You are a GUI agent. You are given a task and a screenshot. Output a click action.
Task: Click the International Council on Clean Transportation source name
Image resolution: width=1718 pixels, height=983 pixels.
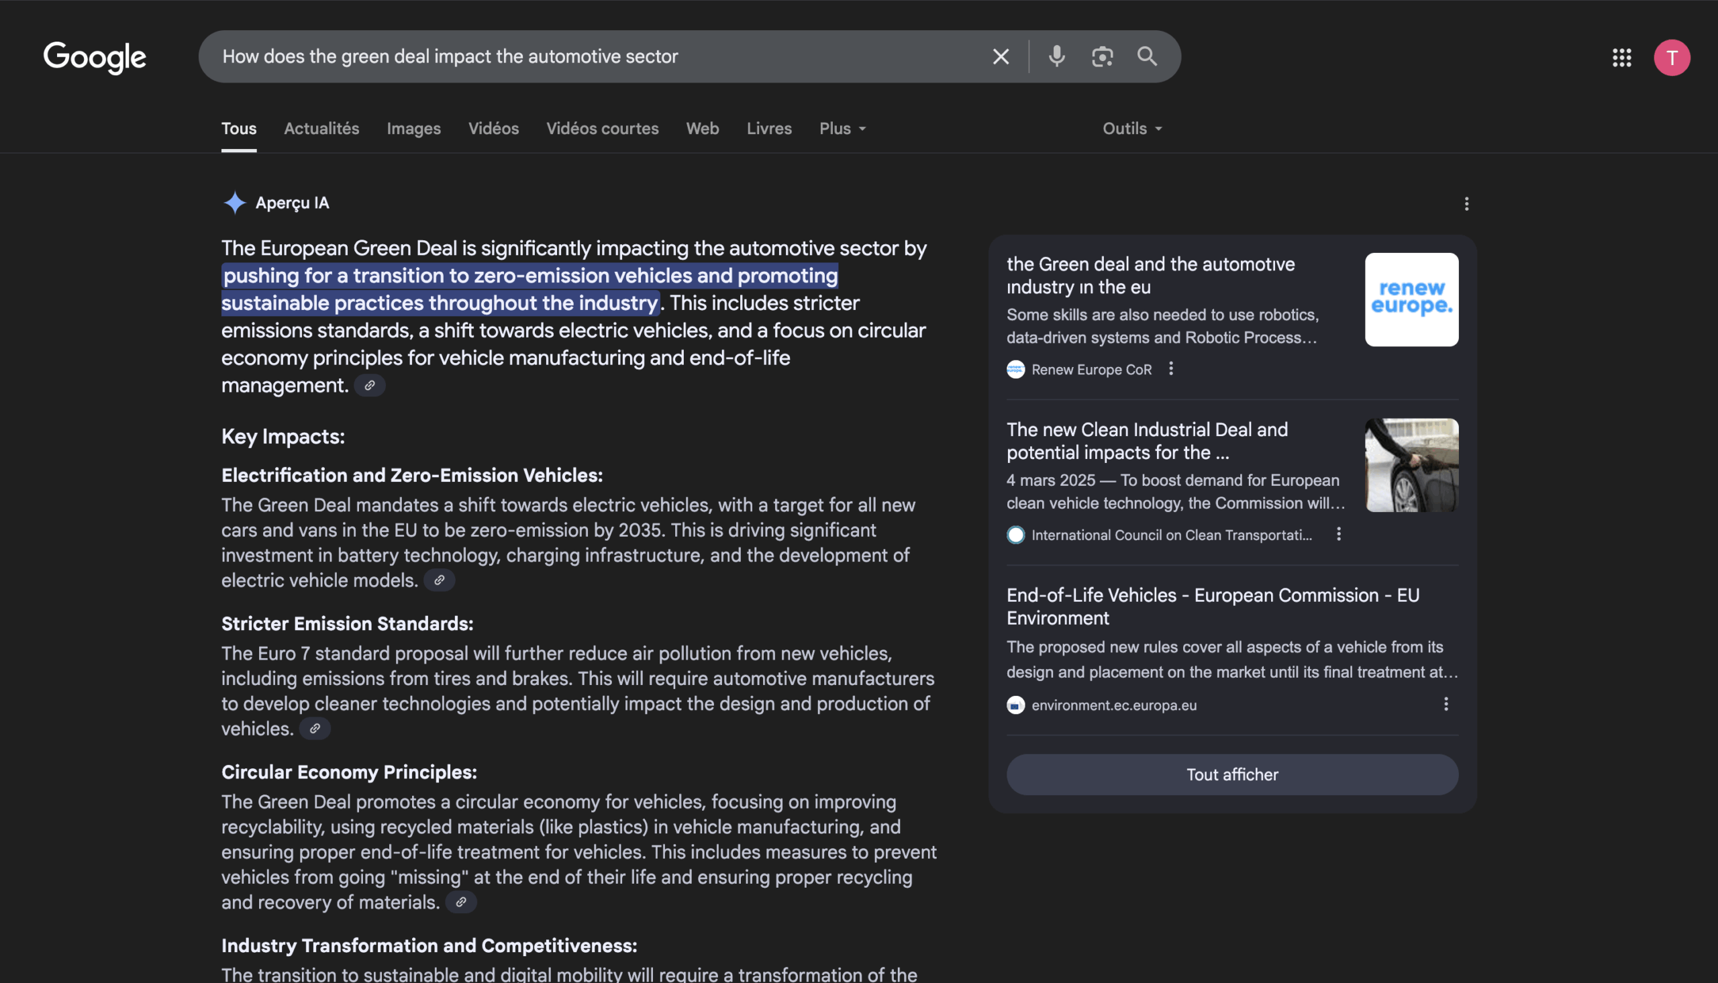1171,535
